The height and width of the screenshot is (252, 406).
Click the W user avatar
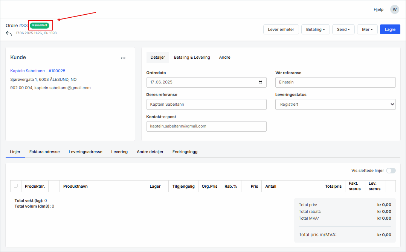(394, 9)
